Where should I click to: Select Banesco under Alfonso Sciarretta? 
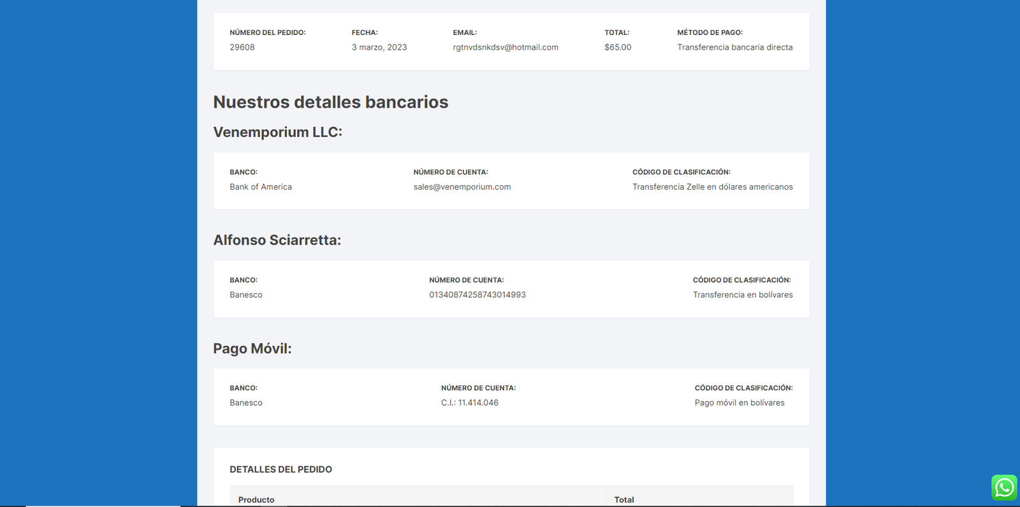click(246, 295)
